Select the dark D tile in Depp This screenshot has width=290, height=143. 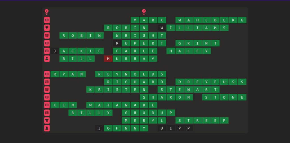pos(162,128)
